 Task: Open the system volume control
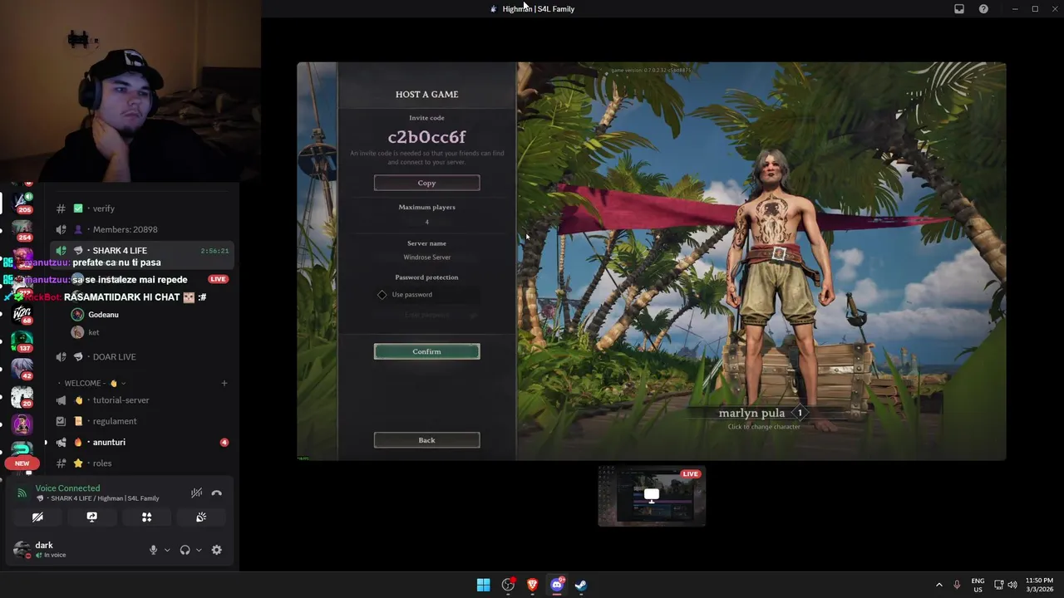point(1012,585)
